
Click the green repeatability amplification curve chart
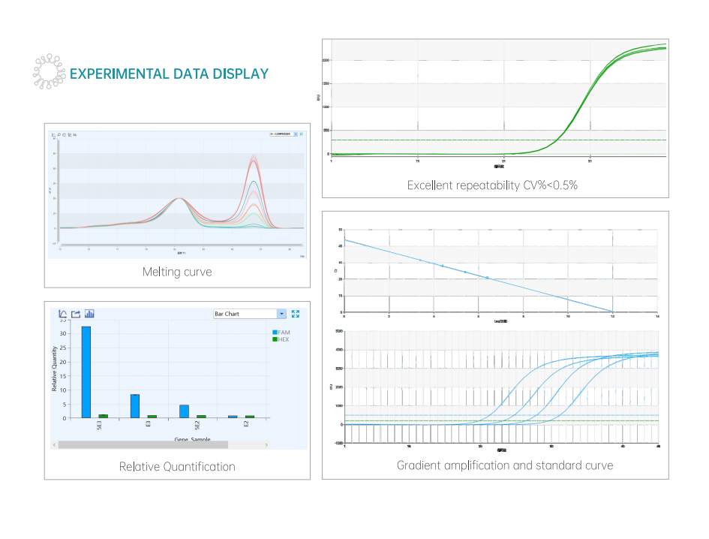tap(494, 104)
